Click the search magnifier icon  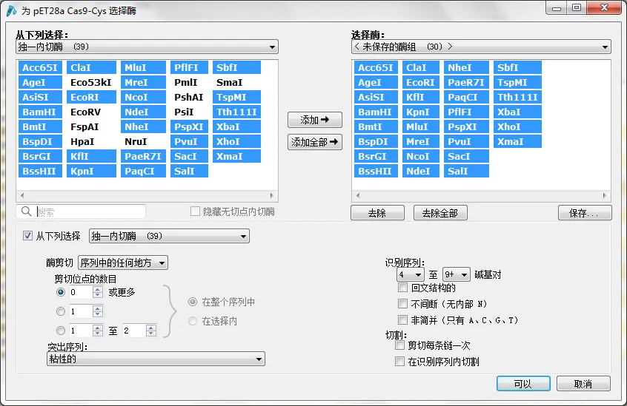pos(27,212)
